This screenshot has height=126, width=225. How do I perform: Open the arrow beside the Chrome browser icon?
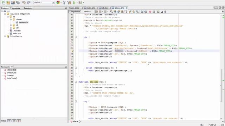click(x=61, y=2)
